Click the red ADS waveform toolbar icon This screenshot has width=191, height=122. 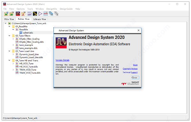18,14
